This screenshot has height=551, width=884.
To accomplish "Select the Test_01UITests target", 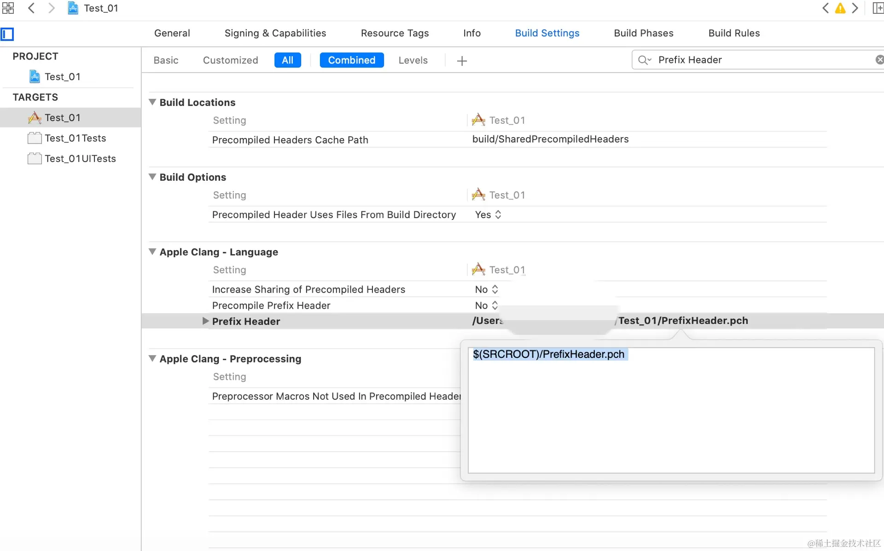I will point(80,159).
